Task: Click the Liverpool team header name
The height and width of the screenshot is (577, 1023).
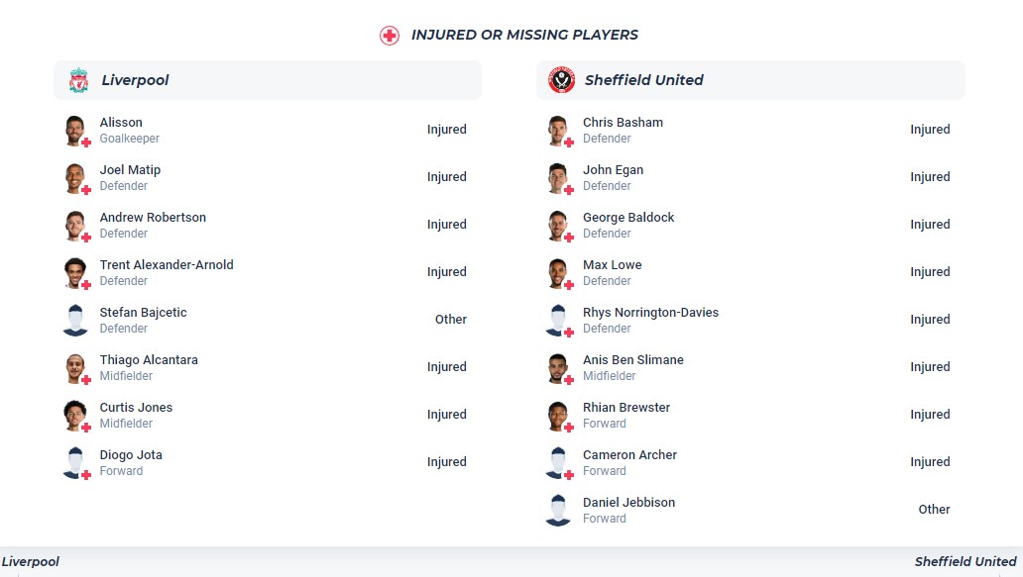Action: 135,80
